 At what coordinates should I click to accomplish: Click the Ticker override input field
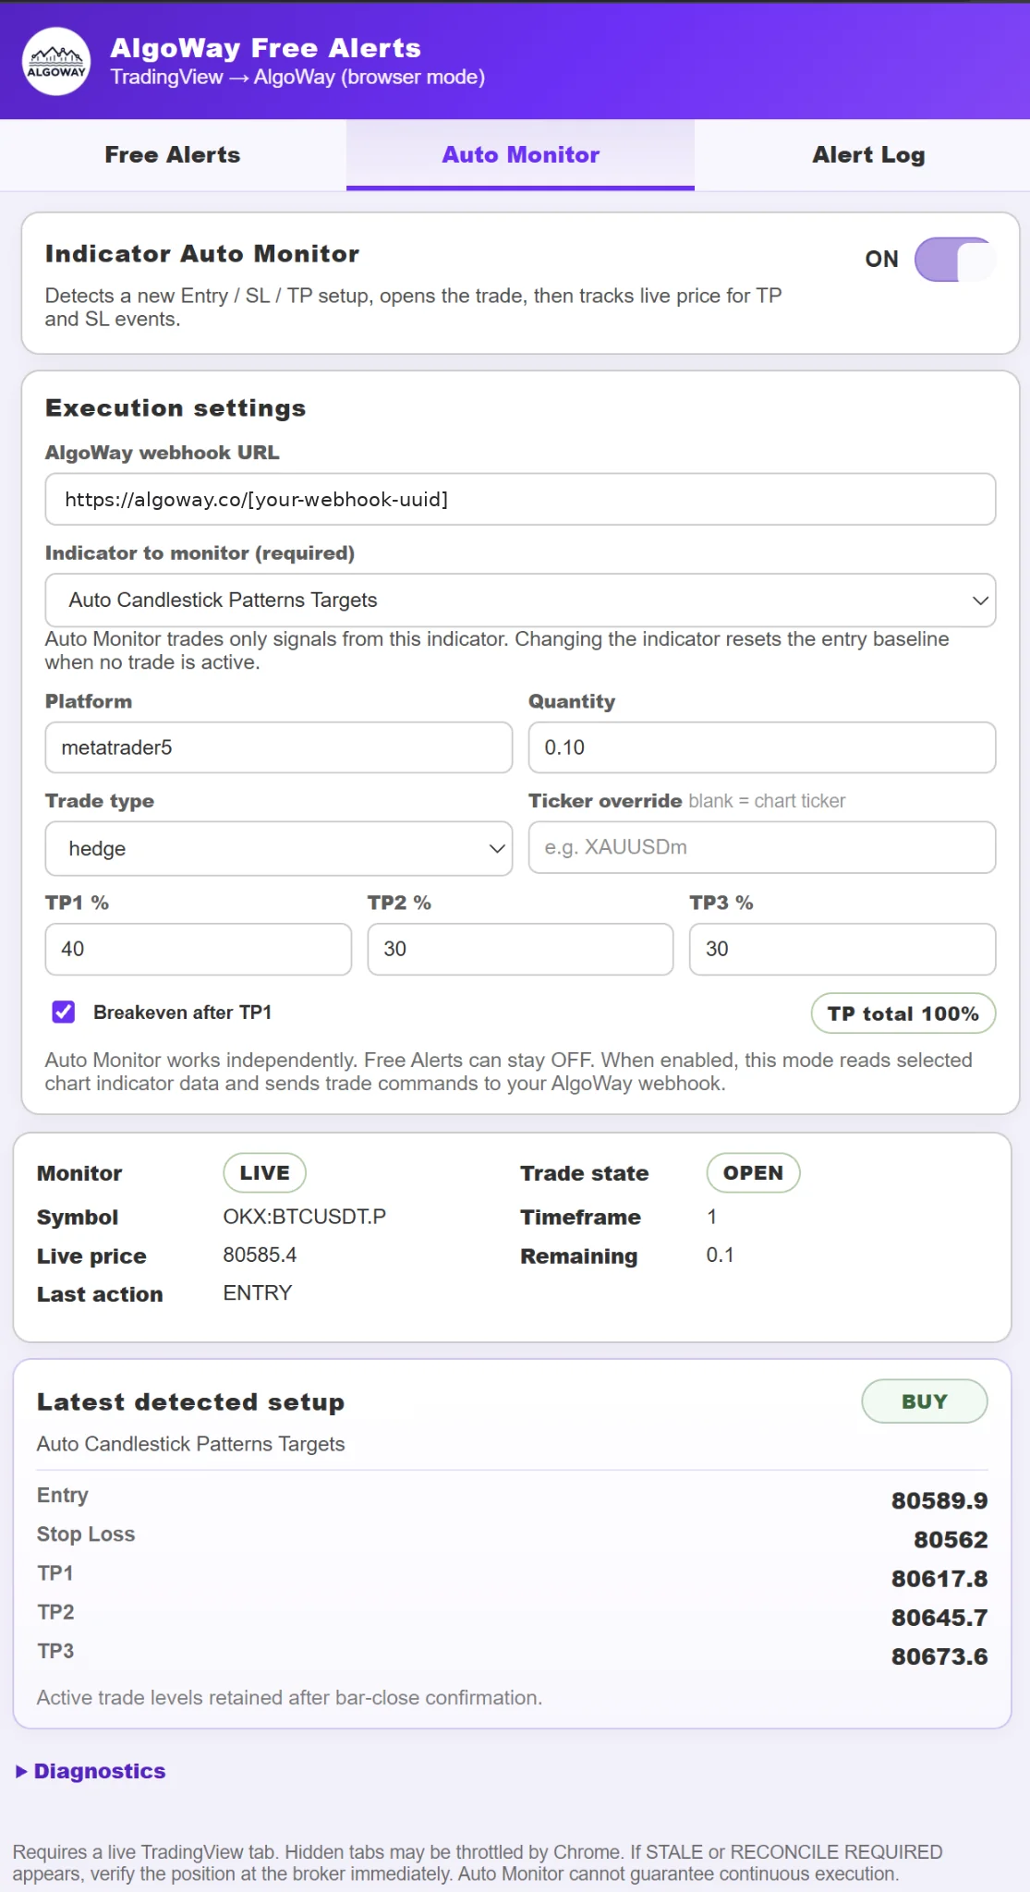[761, 847]
